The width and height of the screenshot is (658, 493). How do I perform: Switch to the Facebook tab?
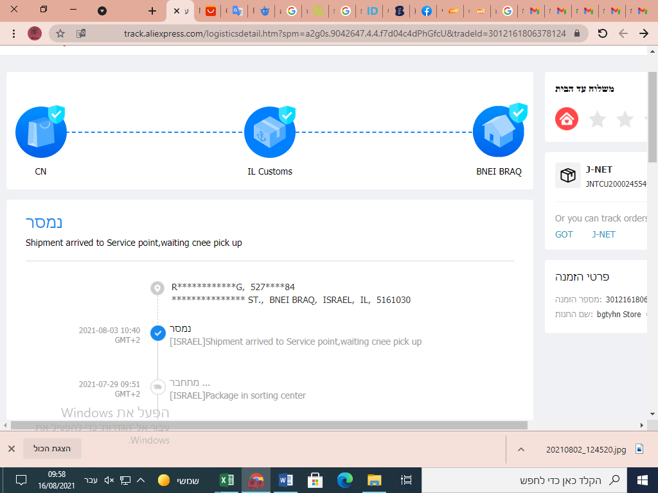(427, 11)
